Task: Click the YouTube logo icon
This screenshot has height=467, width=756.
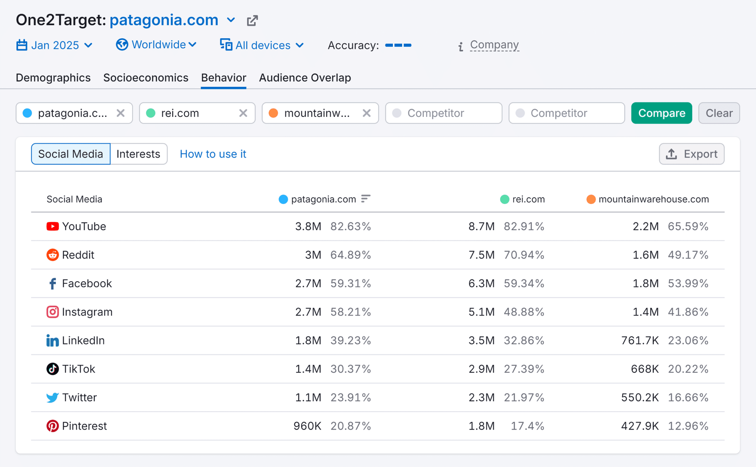Action: coord(52,226)
